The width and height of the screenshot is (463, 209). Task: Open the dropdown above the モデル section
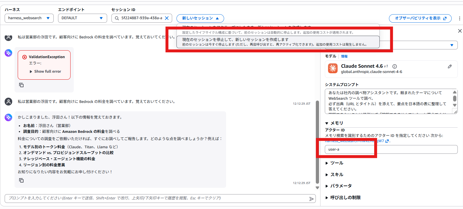point(391,45)
